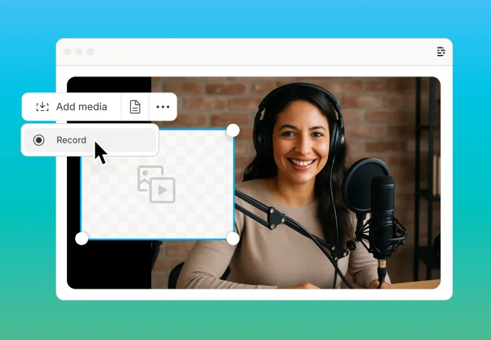The width and height of the screenshot is (491, 340).
Task: Click the Add media download-arrow icon
Action: (42, 107)
